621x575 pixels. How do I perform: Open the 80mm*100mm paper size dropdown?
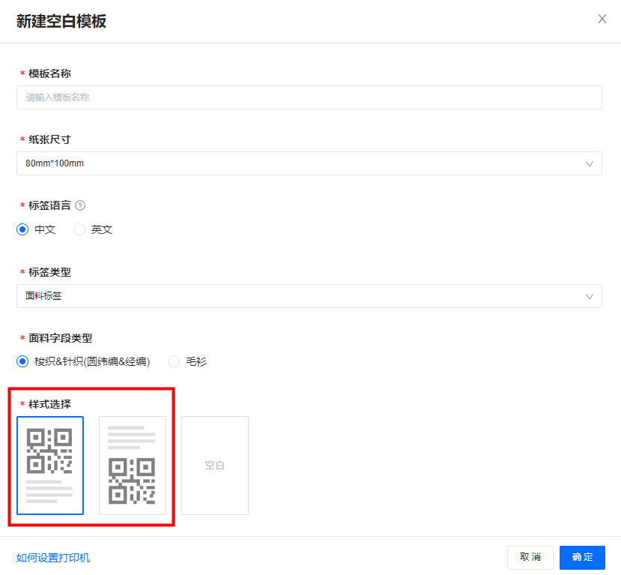pyautogui.click(x=300, y=163)
